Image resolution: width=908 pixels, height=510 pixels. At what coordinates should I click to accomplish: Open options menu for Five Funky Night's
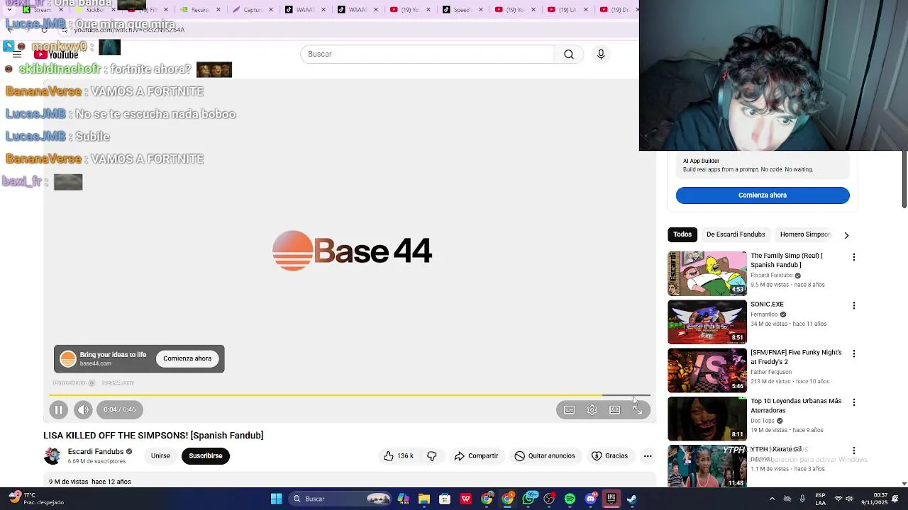tap(854, 353)
